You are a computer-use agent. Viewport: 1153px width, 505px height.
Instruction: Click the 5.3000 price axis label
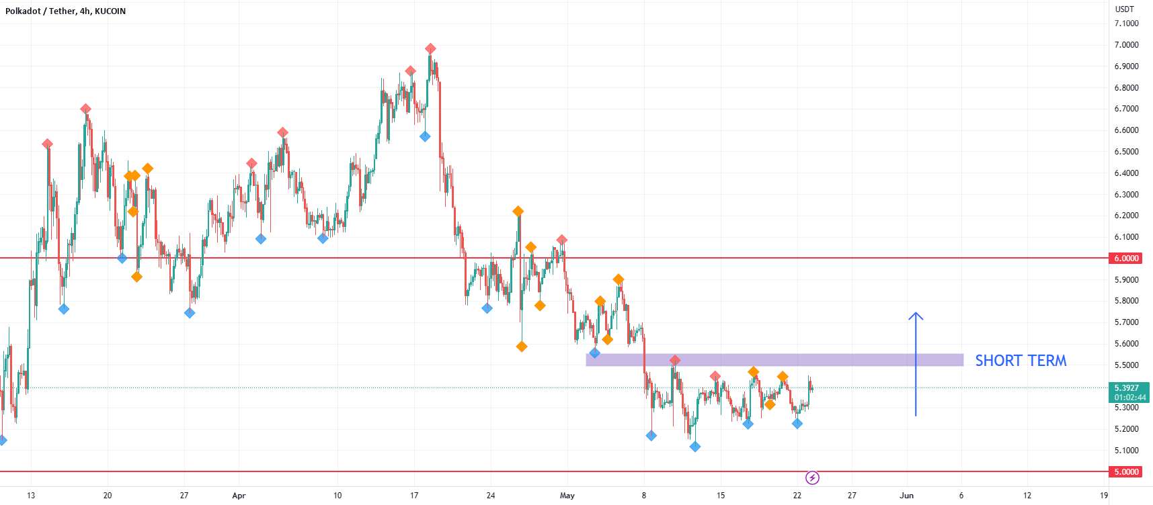(x=1126, y=408)
